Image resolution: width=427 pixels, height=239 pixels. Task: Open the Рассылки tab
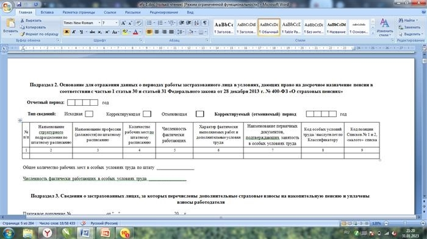click(133, 12)
